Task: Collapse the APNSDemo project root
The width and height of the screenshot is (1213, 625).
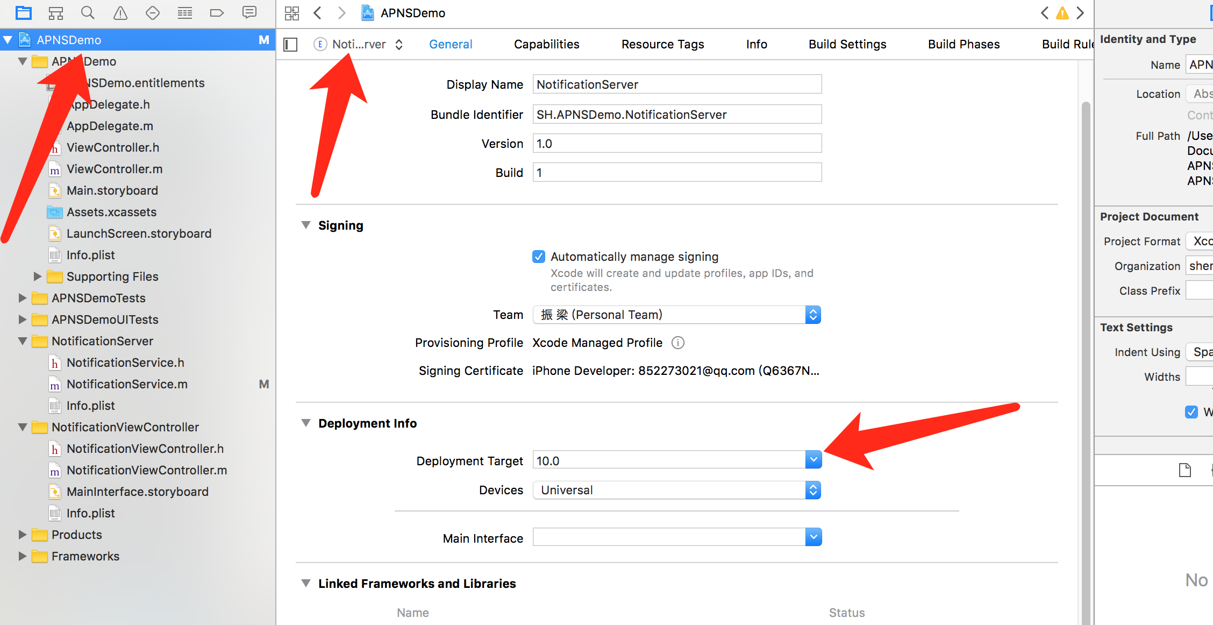Action: click(x=8, y=40)
